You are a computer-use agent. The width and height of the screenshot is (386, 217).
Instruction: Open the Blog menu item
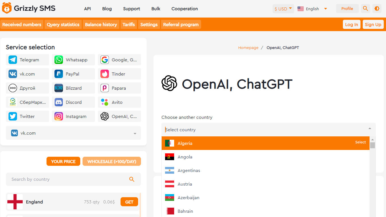[107, 9]
